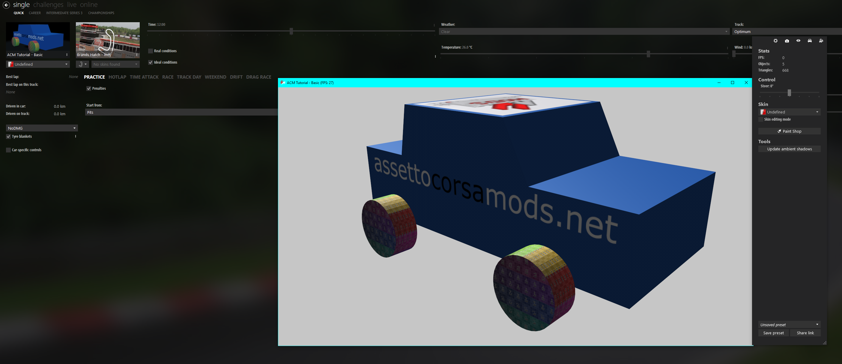The height and width of the screenshot is (364, 842).
Task: Minimize the ACM Tutorial showroom window
Action: [719, 83]
